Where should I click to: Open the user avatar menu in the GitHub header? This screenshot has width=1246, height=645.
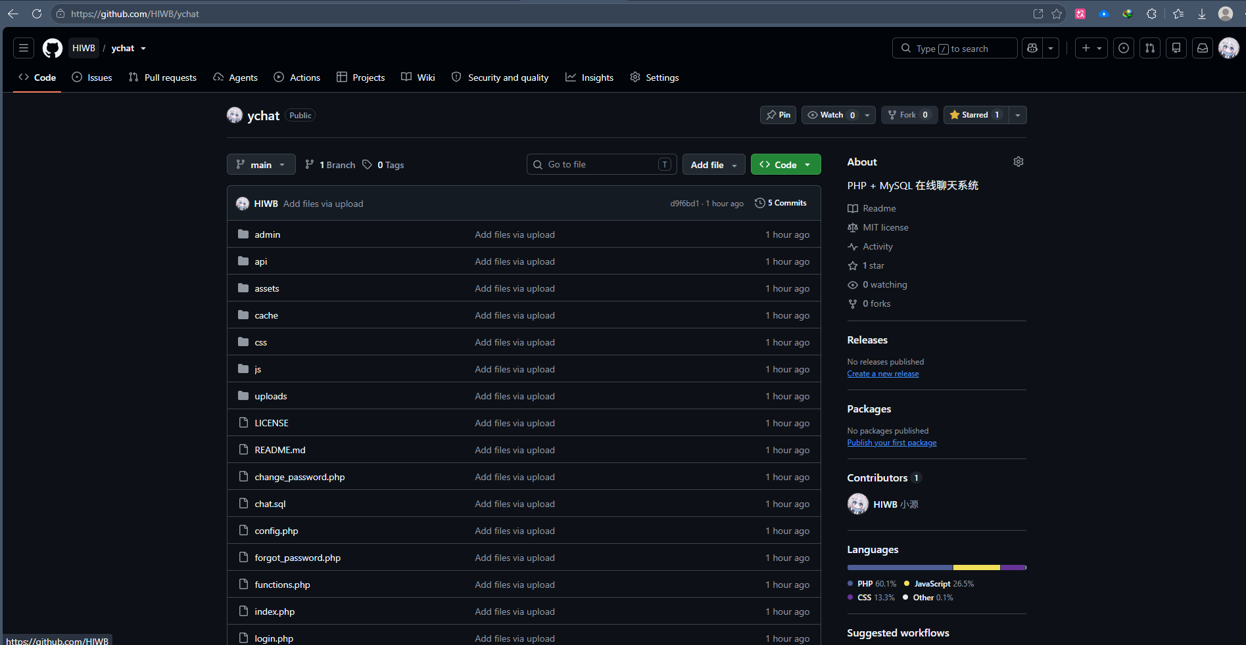click(1229, 48)
